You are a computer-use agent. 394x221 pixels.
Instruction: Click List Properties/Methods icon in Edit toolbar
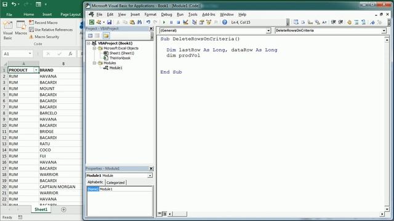pyautogui.click(x=296, y=22)
